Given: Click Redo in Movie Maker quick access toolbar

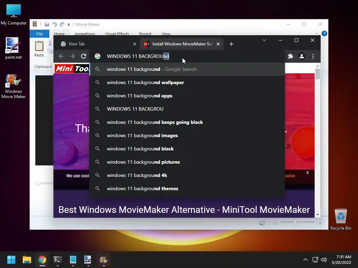Looking at the screenshot, I should pos(62,24).
